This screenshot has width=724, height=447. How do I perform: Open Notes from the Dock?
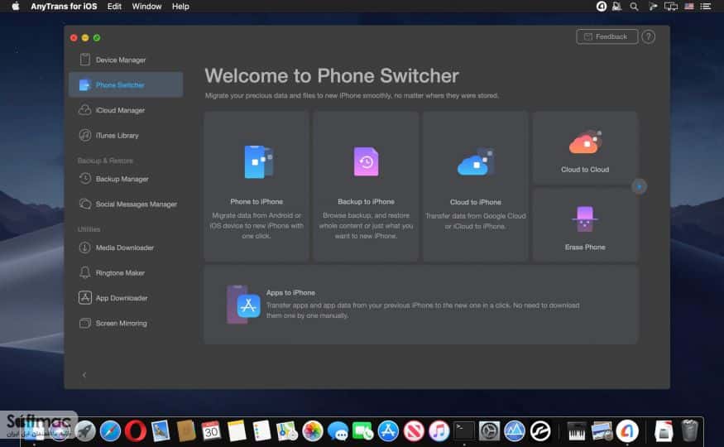coord(237,431)
